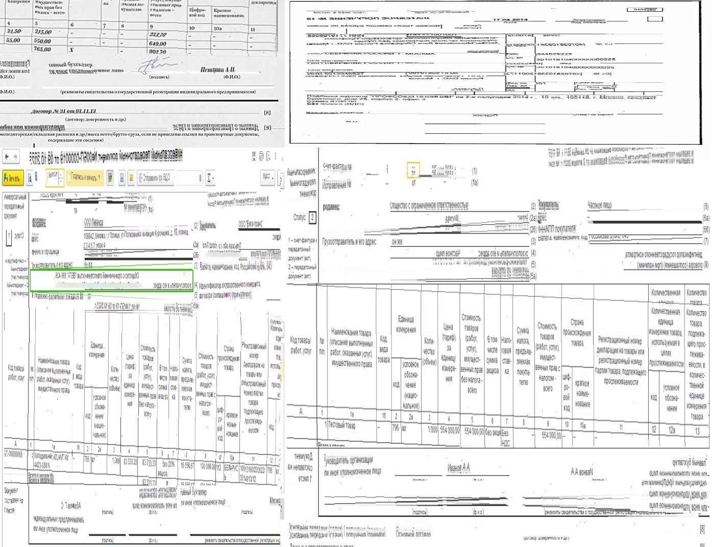Save the document with diskette icon
Viewport: 712px width, 547px height.
(x=122, y=178)
